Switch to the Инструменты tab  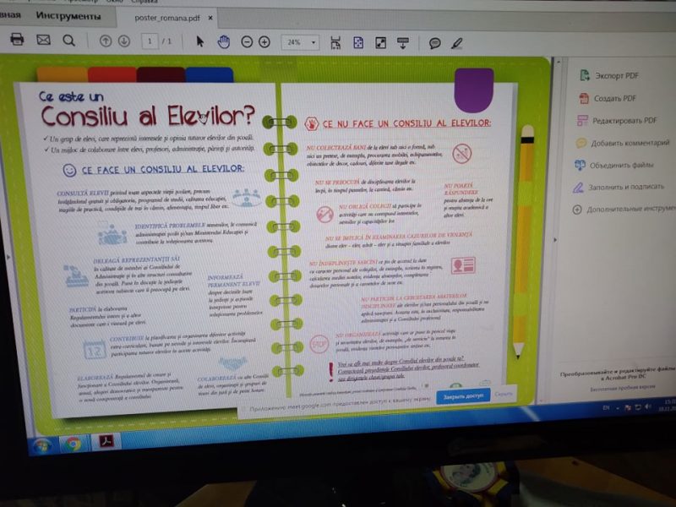pyautogui.click(x=68, y=16)
